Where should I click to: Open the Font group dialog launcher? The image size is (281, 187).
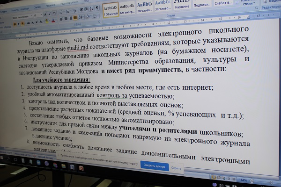57,26
